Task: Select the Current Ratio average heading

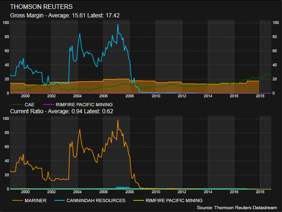Action: (x=62, y=111)
